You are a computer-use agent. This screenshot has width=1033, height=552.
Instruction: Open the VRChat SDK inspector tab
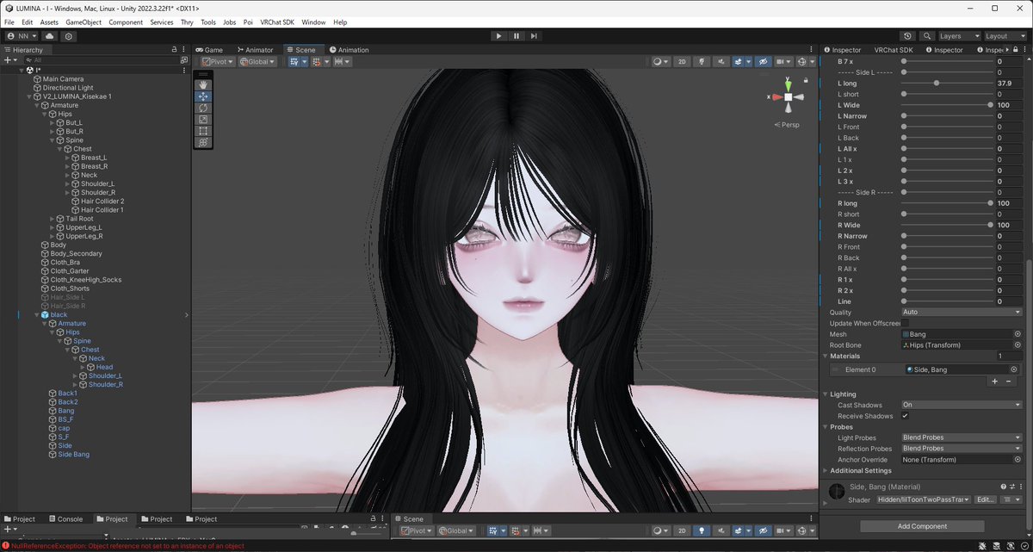coord(893,50)
